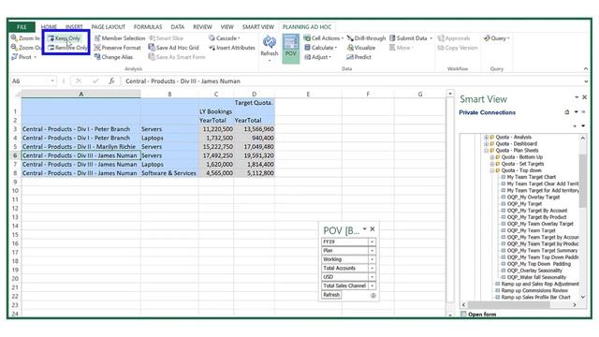Select row 9 header
The width and height of the screenshot is (599, 337).
15,182
